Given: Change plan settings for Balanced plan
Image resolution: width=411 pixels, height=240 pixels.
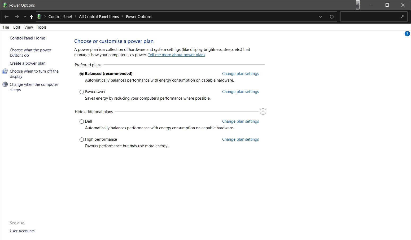Looking at the screenshot, I should pos(240,74).
